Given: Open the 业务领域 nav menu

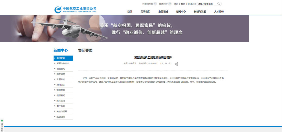Looking at the screenshot, I should point(163,12).
